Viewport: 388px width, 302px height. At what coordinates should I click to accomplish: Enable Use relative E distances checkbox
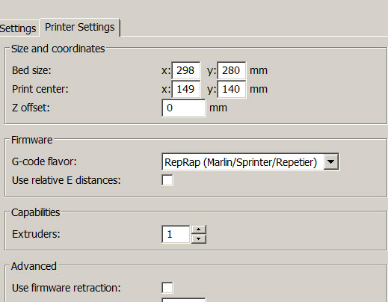tap(167, 180)
